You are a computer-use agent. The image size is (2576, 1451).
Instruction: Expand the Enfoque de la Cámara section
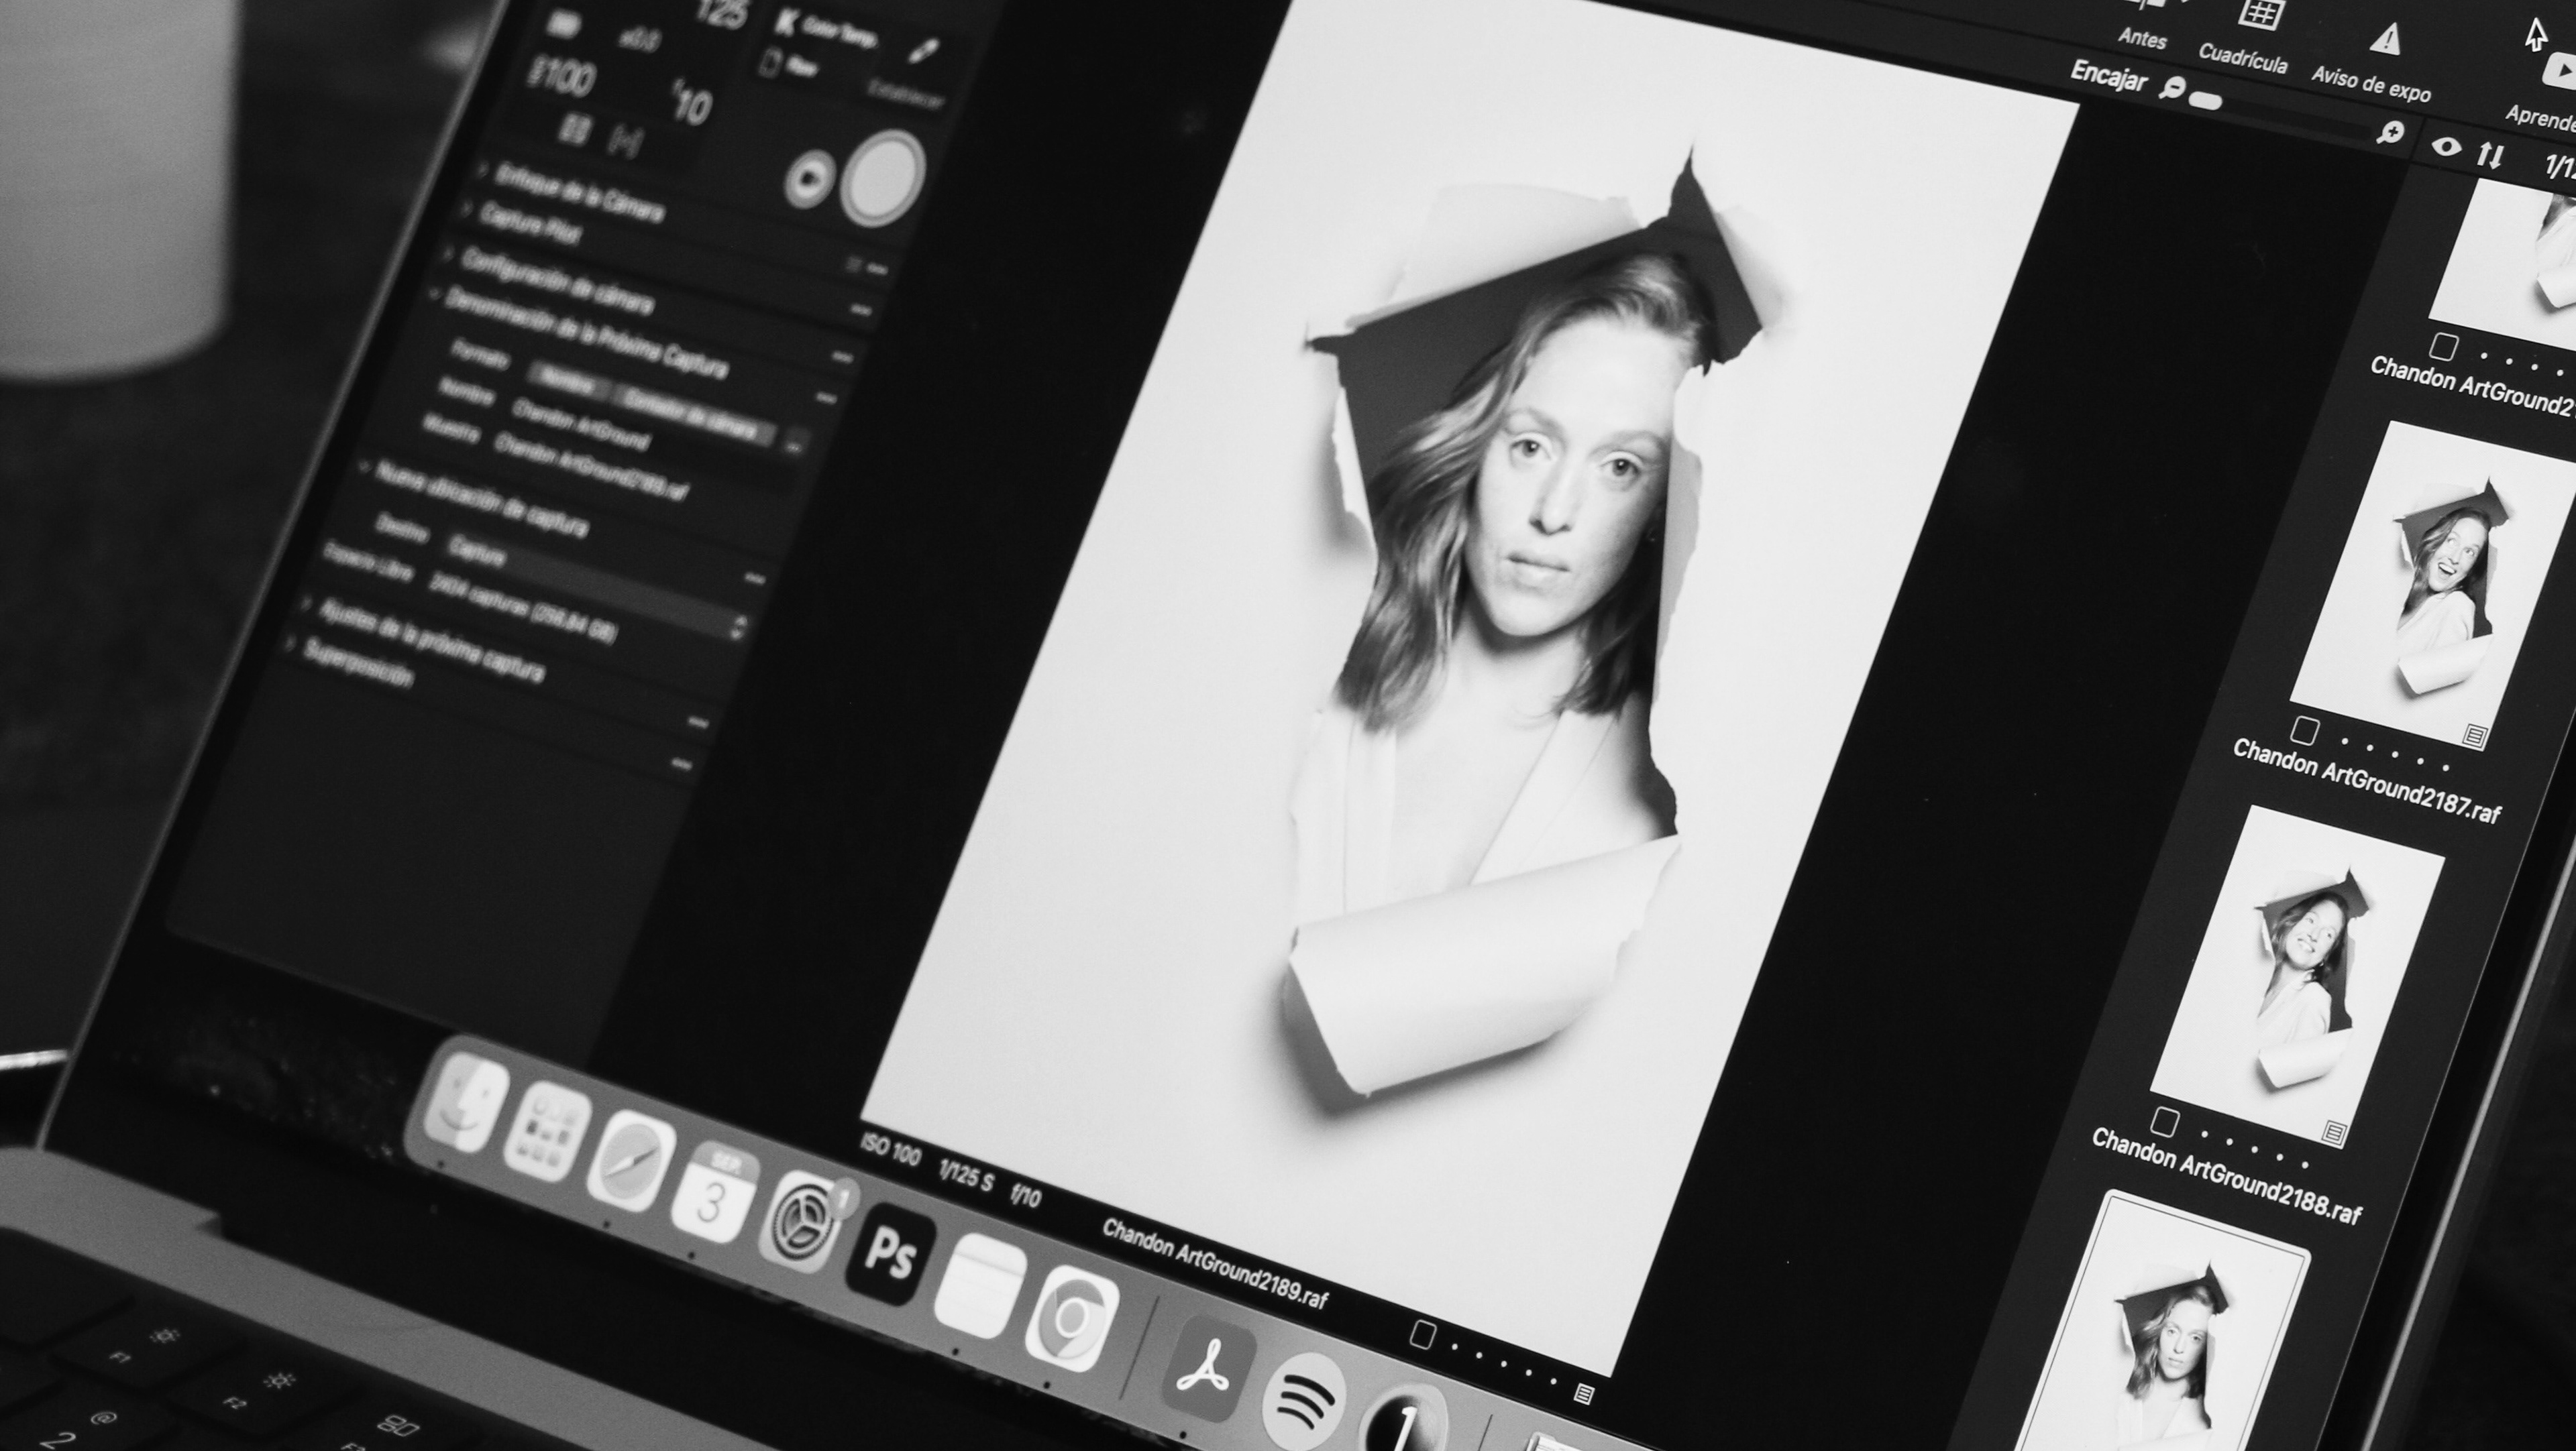tap(482, 169)
